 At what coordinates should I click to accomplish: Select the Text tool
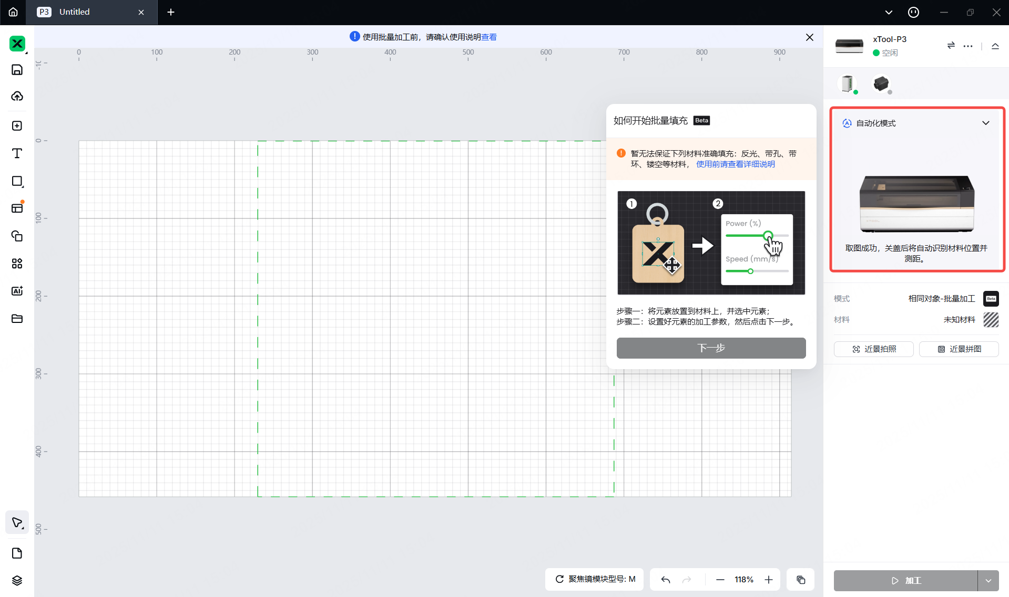click(x=17, y=153)
